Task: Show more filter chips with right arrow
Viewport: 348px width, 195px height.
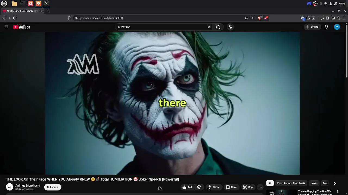Action: pyautogui.click(x=335, y=183)
